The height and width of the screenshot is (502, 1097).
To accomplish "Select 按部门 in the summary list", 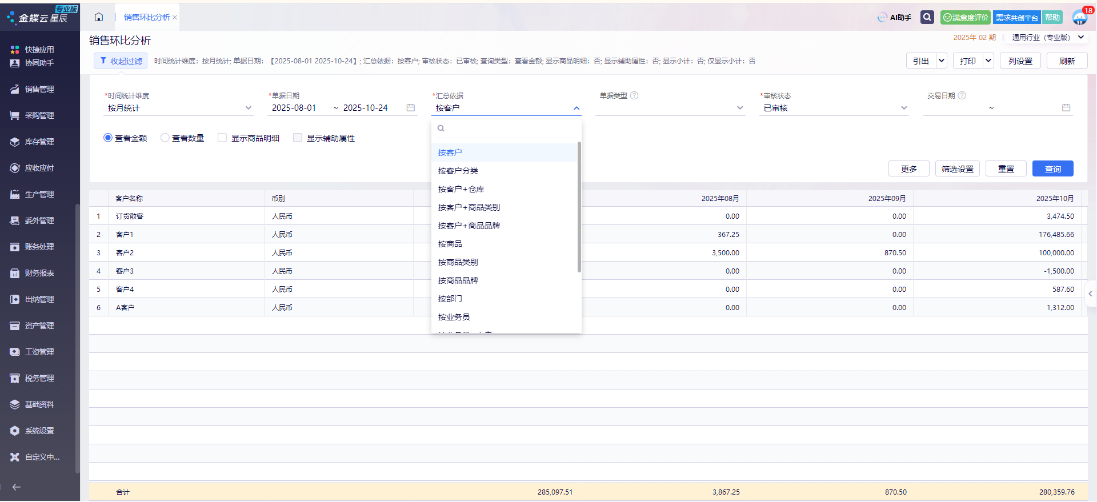I will pos(450,299).
